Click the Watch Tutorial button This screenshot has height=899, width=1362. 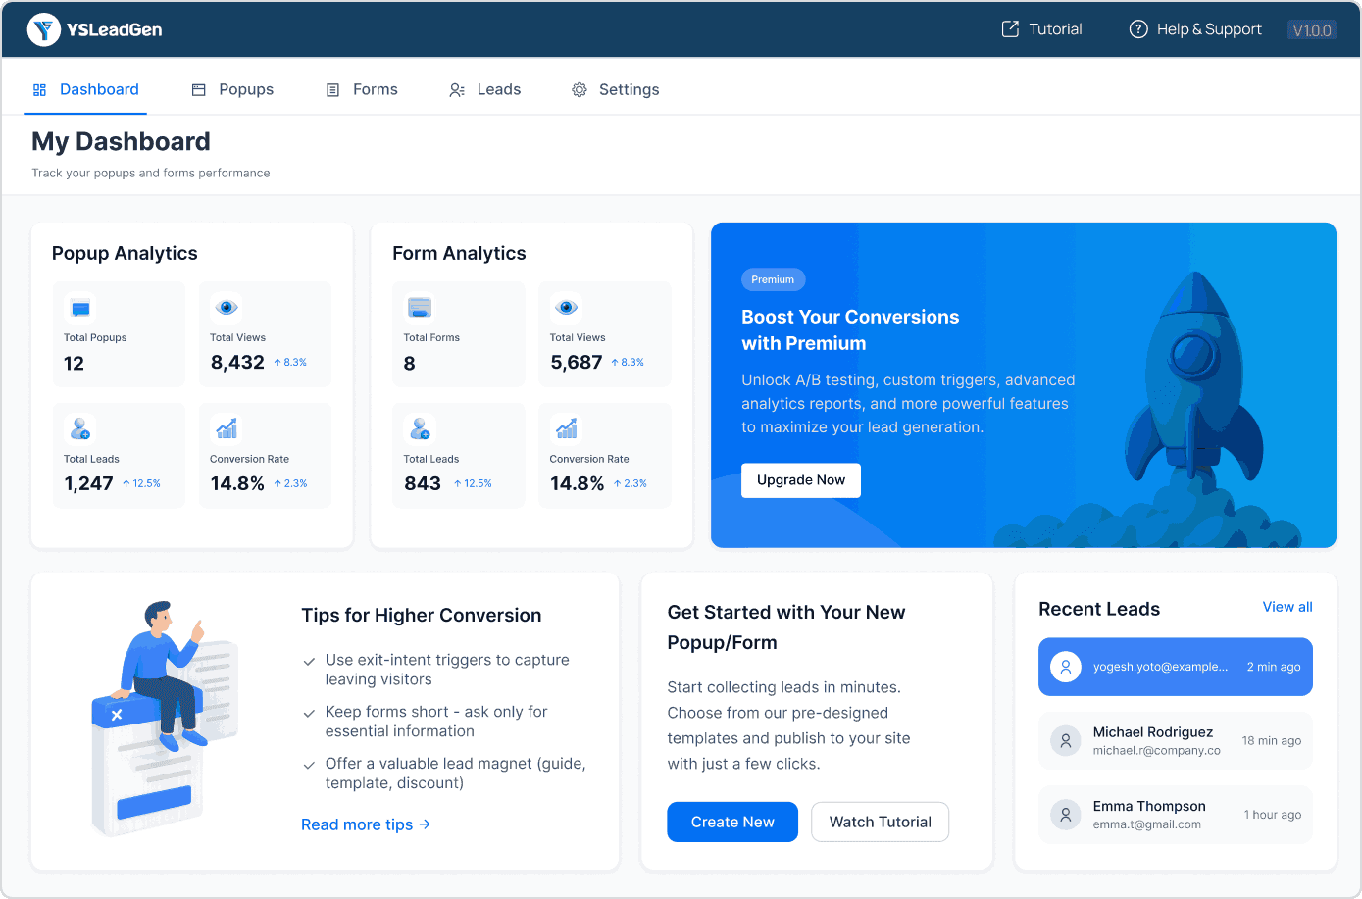pyautogui.click(x=880, y=822)
